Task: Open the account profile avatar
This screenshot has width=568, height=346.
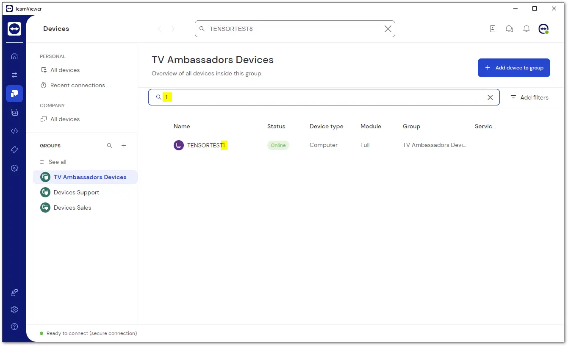Action: 543,29
